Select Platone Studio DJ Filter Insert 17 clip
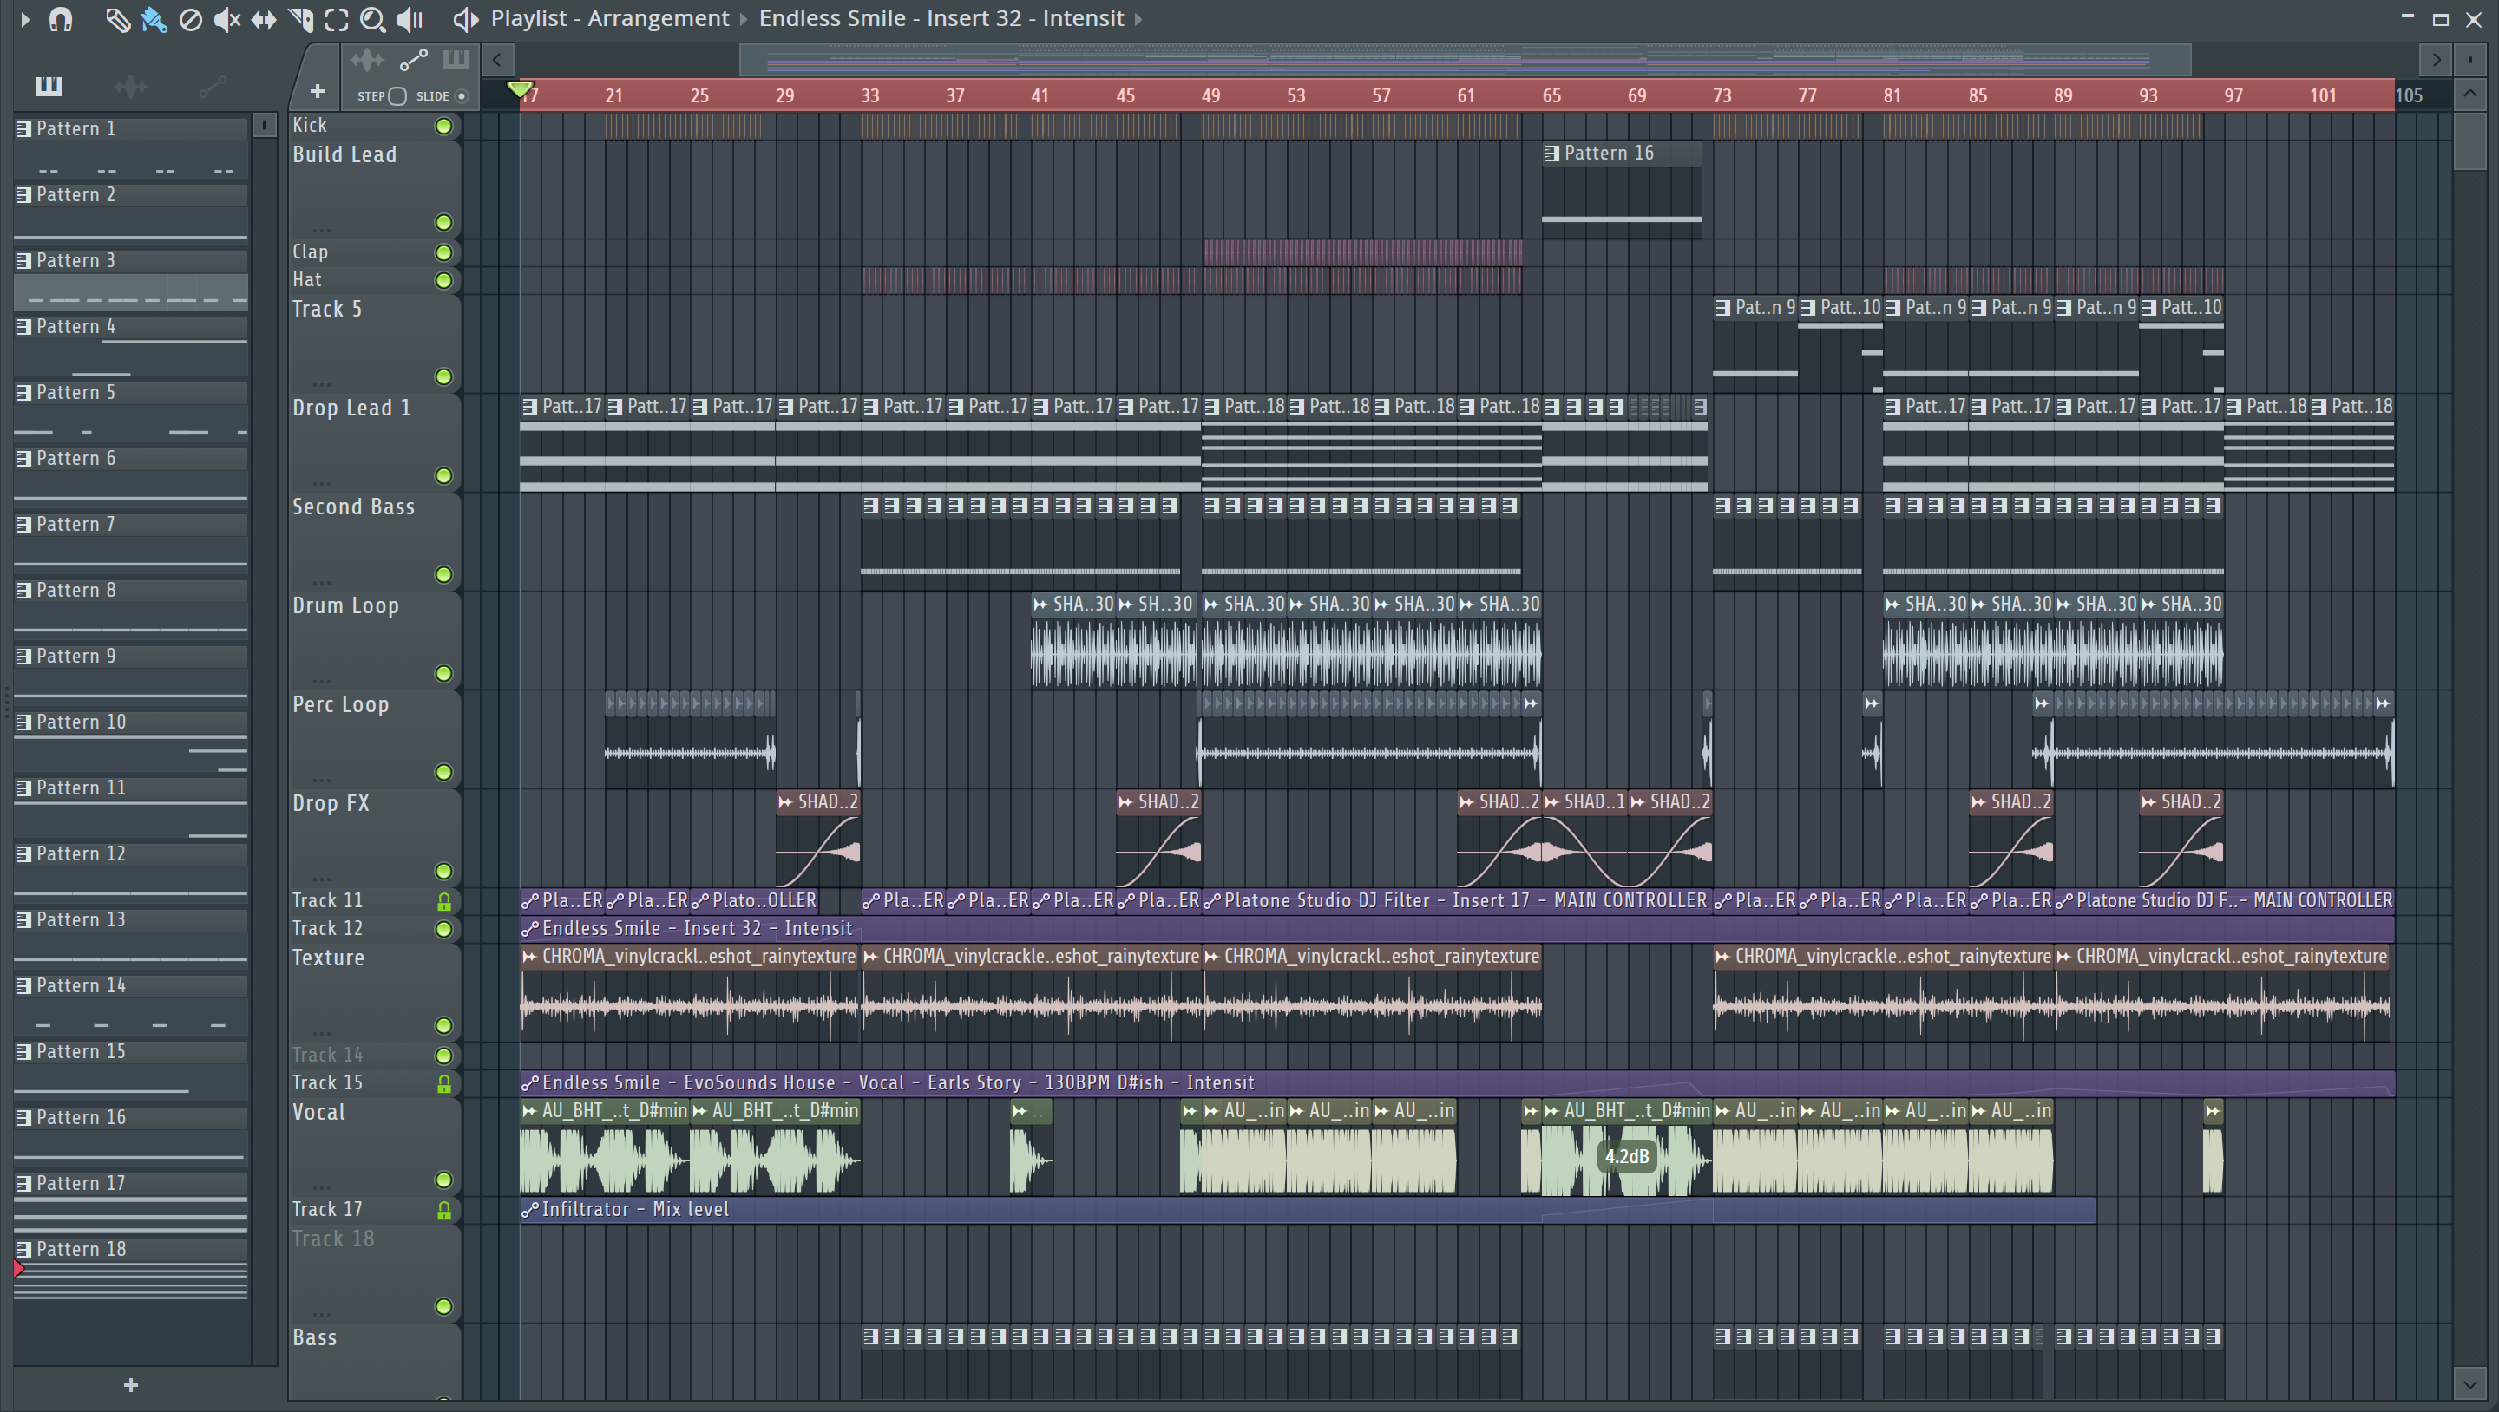Screen dimensions: 2499x1412 [1455, 901]
